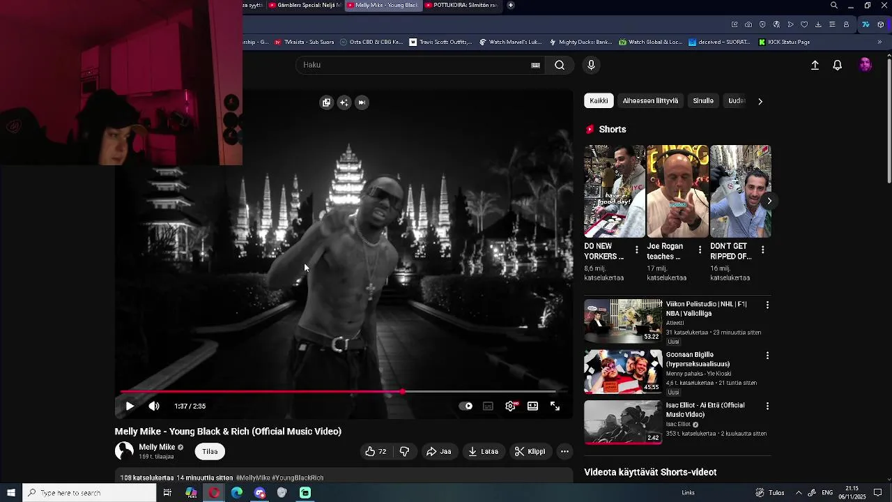This screenshot has height=502, width=892.
Task: Switch to the Gamblers Special browser tab
Action: click(x=305, y=6)
